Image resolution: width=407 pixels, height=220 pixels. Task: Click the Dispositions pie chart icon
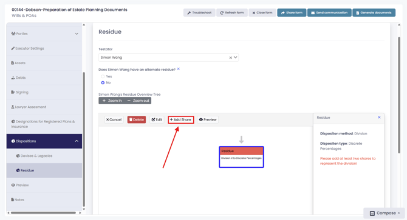(x=13, y=141)
